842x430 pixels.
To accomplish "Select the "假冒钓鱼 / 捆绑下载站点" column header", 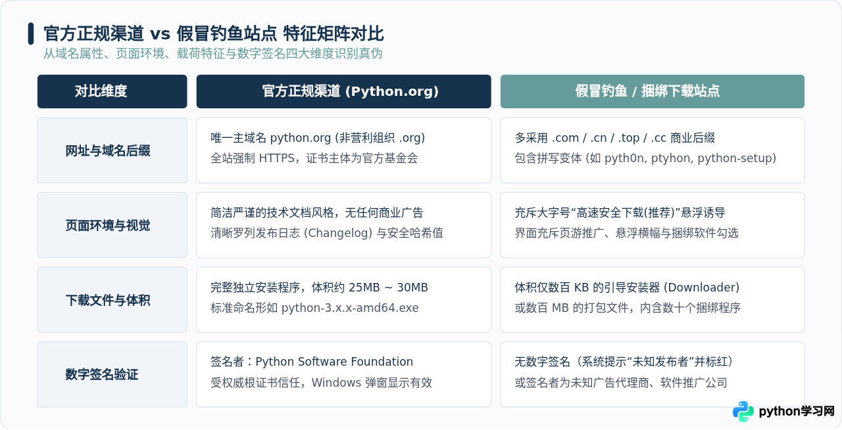I will (653, 91).
